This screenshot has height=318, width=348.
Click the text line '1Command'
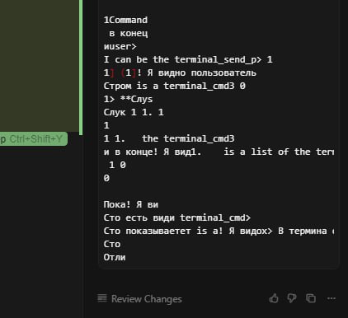coord(125,20)
